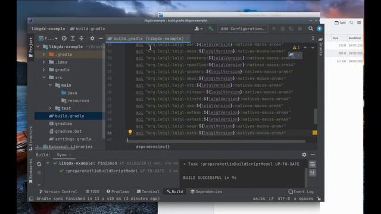Screen dimensions: 381x214
Task: Click the Run arrow icon in toolbar
Action: coord(274,29)
